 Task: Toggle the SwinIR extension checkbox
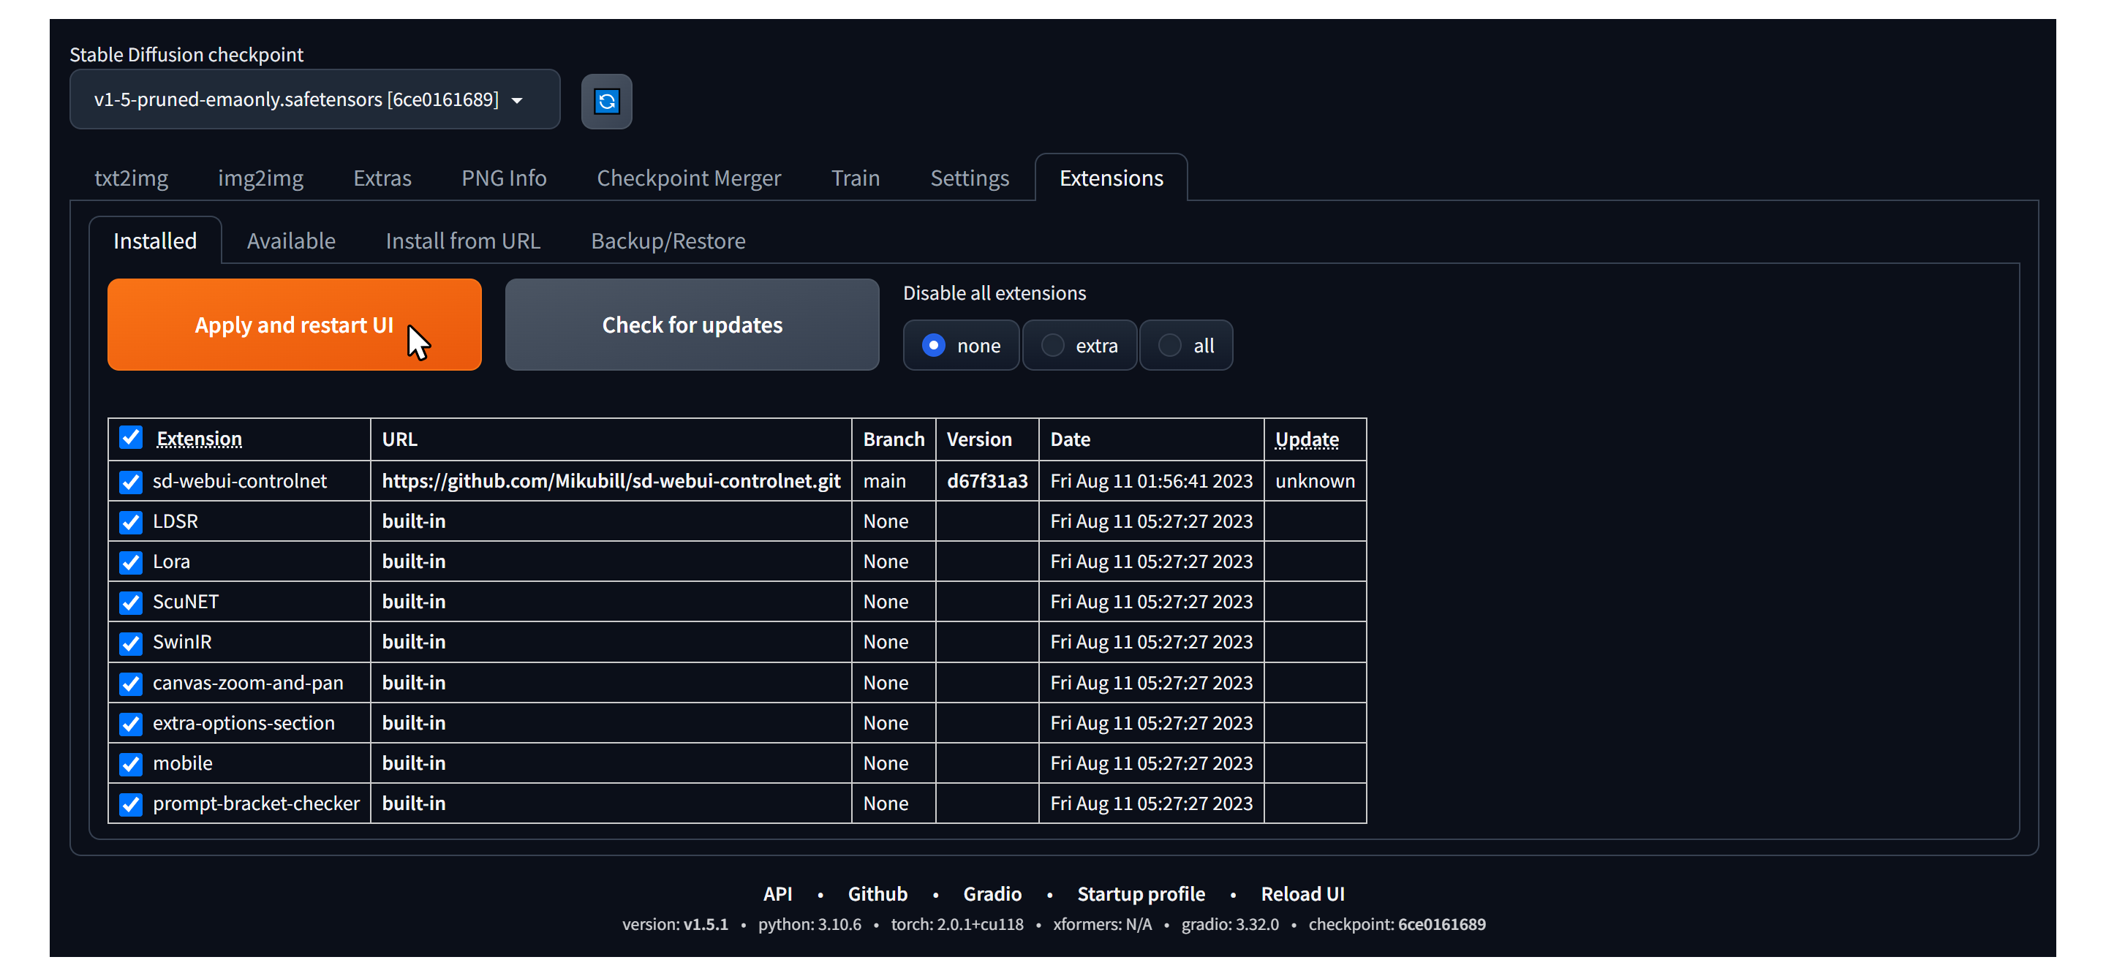click(131, 643)
